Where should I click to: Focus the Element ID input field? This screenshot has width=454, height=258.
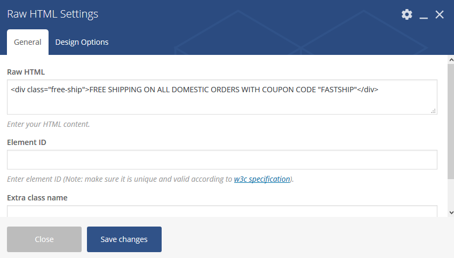(x=222, y=160)
